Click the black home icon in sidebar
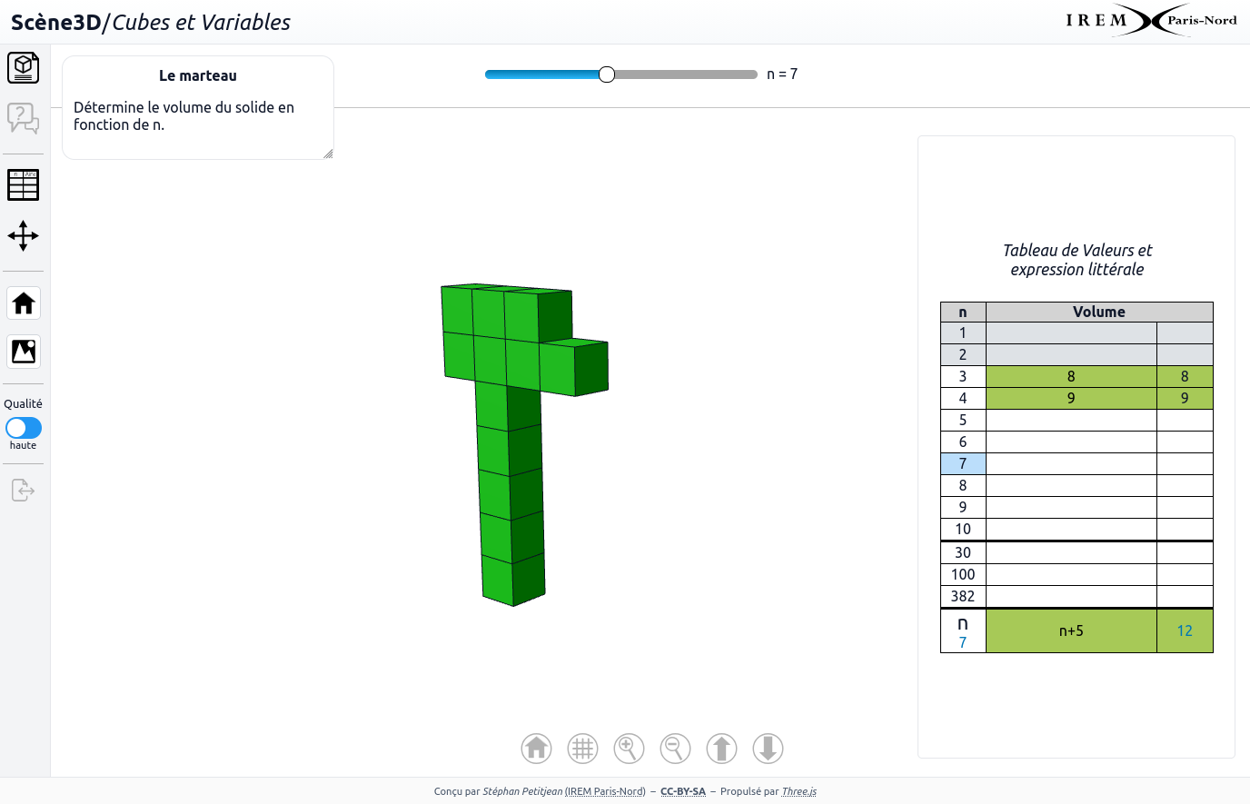Screen dimensions: 1250x804 pos(24,303)
